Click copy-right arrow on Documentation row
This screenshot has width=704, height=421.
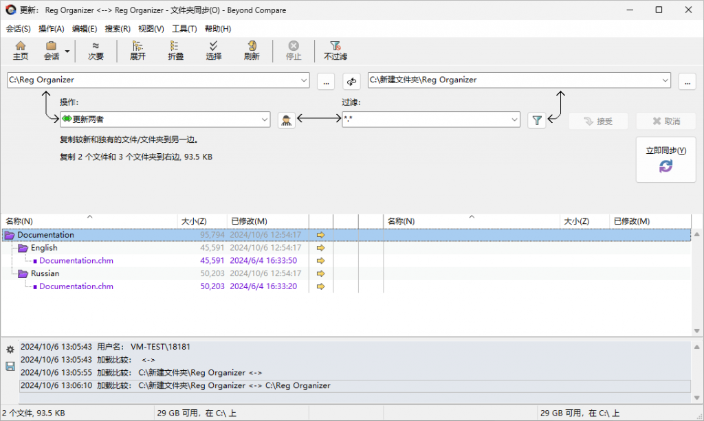pyautogui.click(x=320, y=235)
